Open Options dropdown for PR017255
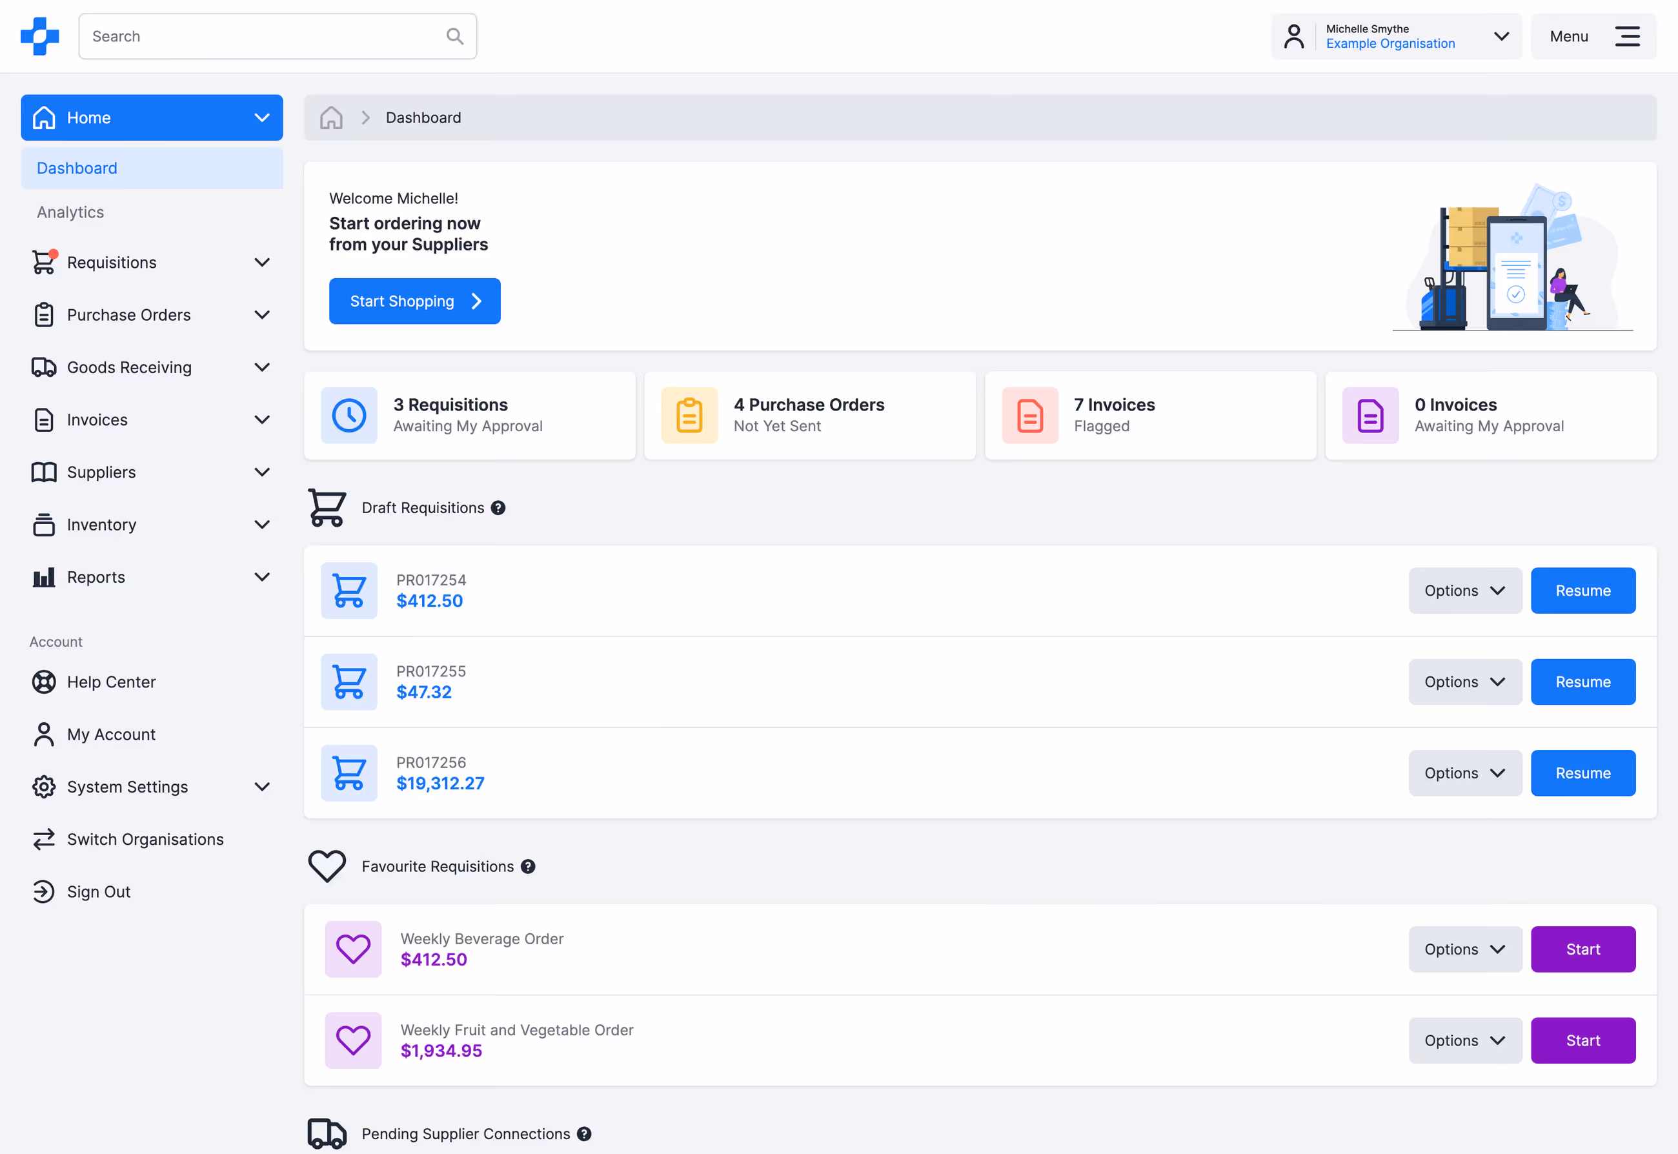Viewport: 1678px width, 1154px height. tap(1465, 682)
